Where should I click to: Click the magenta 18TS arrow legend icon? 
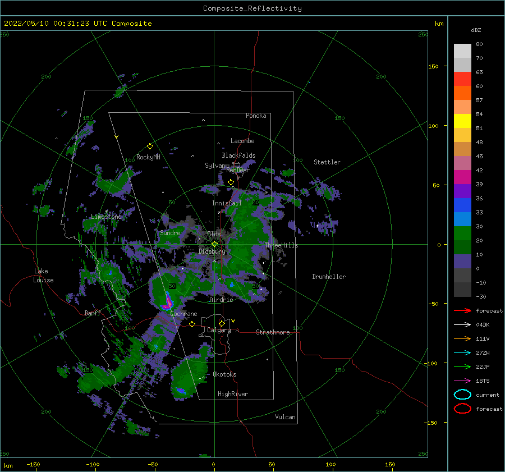(x=462, y=381)
